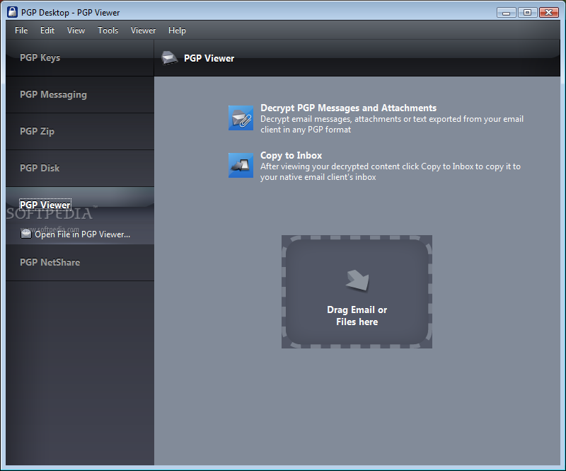Viewport: 566px width, 471px height.
Task: Click the Copy to Inbox icon
Action: point(241,165)
